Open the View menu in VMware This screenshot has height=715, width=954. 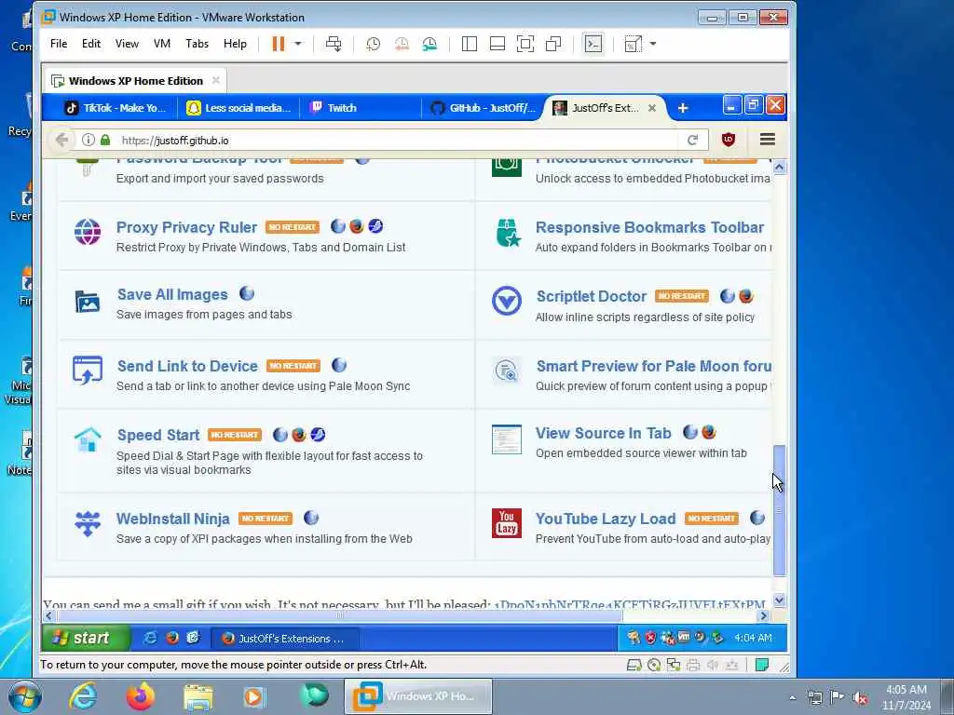[x=127, y=44]
